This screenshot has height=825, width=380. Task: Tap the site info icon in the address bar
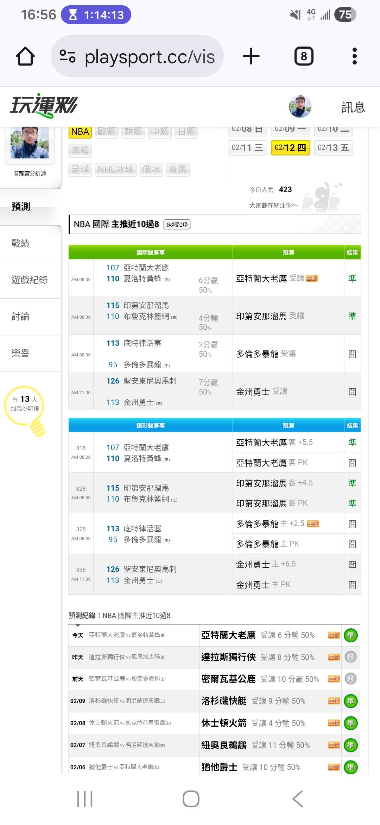(x=68, y=56)
